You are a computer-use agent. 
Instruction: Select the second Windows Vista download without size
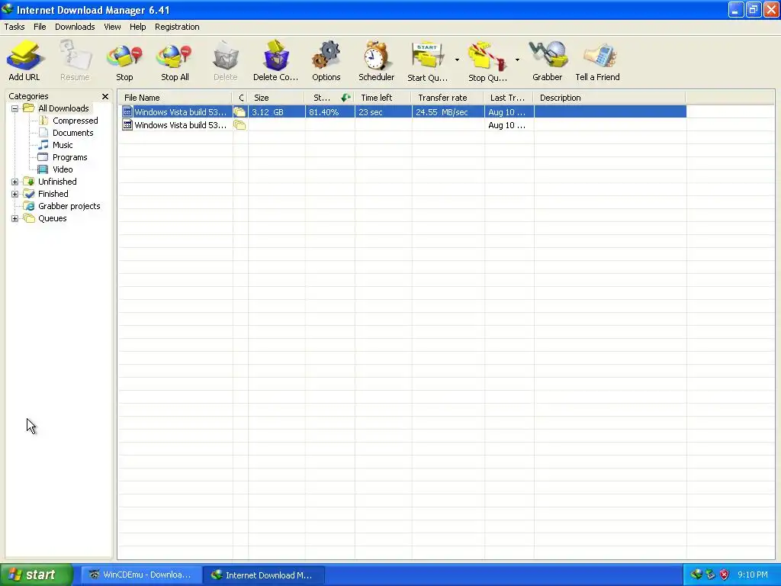[403, 125]
